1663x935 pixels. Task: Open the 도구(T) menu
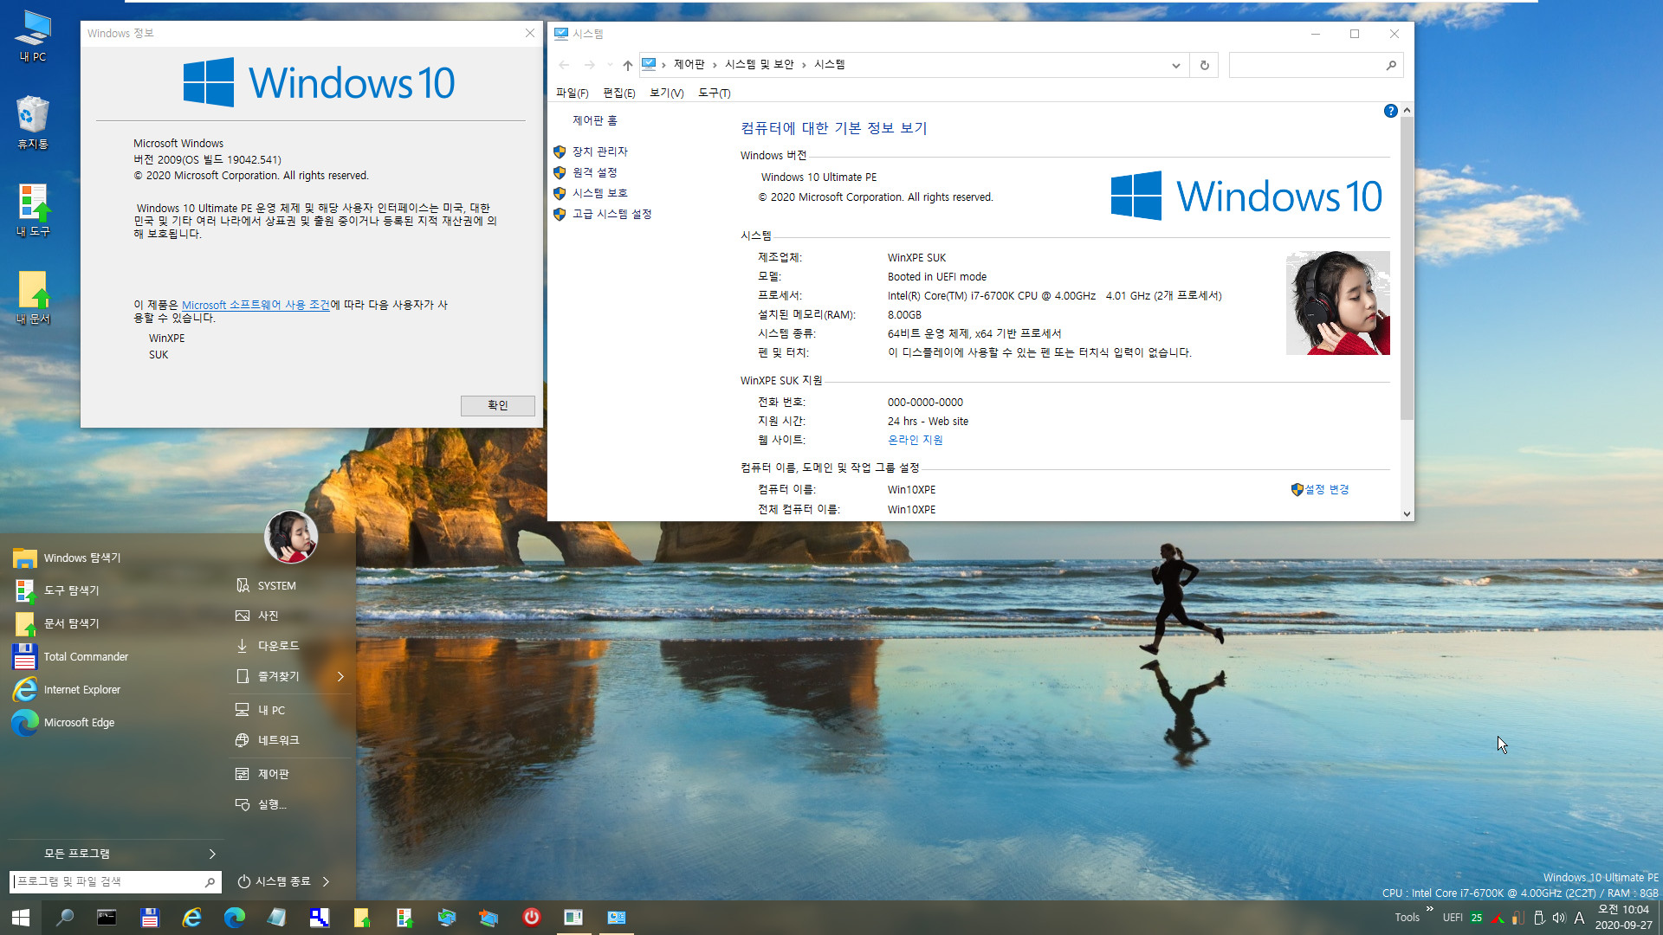pyautogui.click(x=715, y=93)
